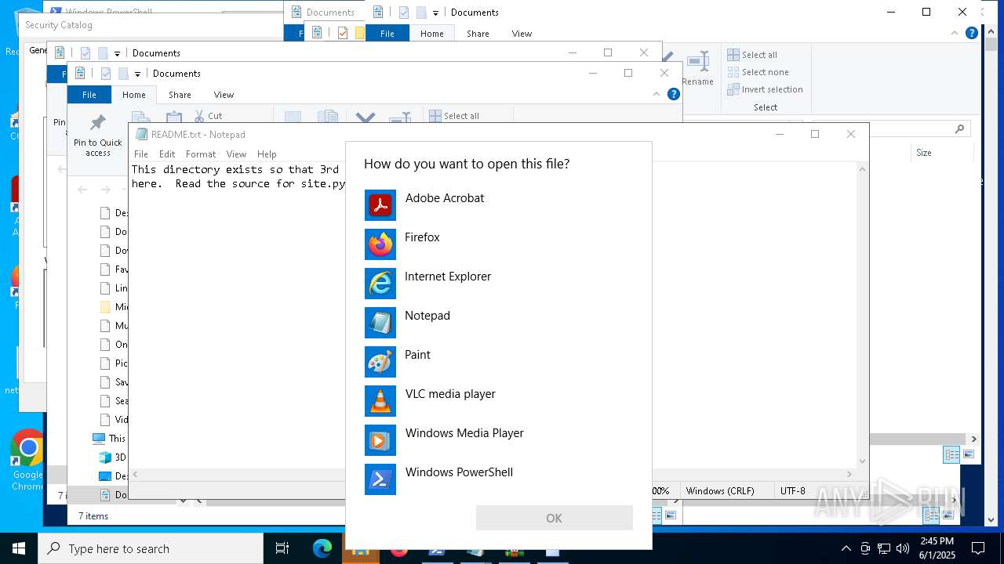Viewport: 1004px width, 564px height.
Task: Click Properties icon in front explorer title bar
Action: coord(106,74)
